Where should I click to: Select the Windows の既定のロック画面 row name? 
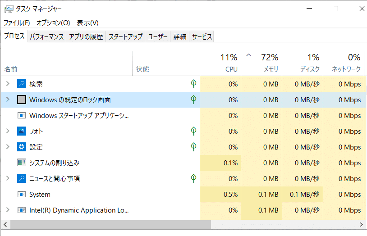point(70,100)
